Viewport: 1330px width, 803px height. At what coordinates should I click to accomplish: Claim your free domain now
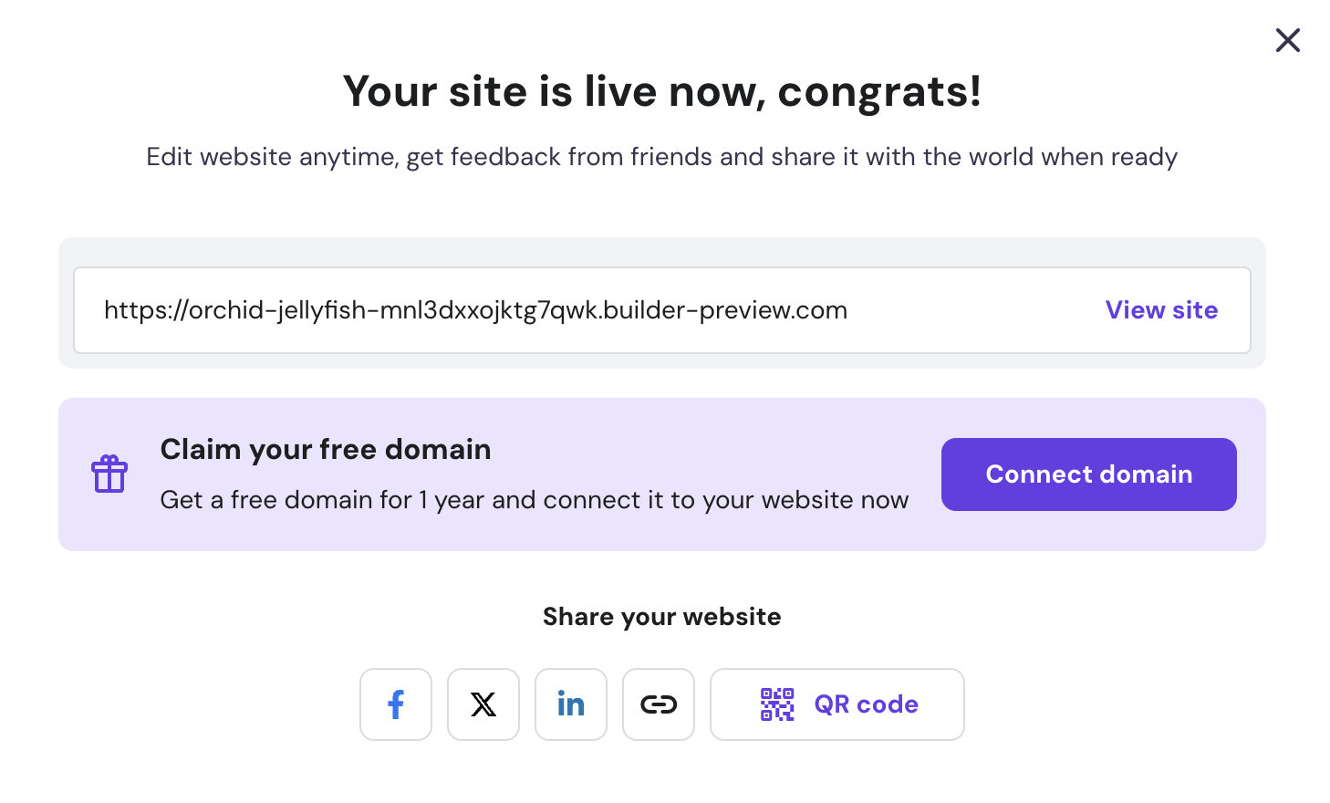[x=1088, y=474]
